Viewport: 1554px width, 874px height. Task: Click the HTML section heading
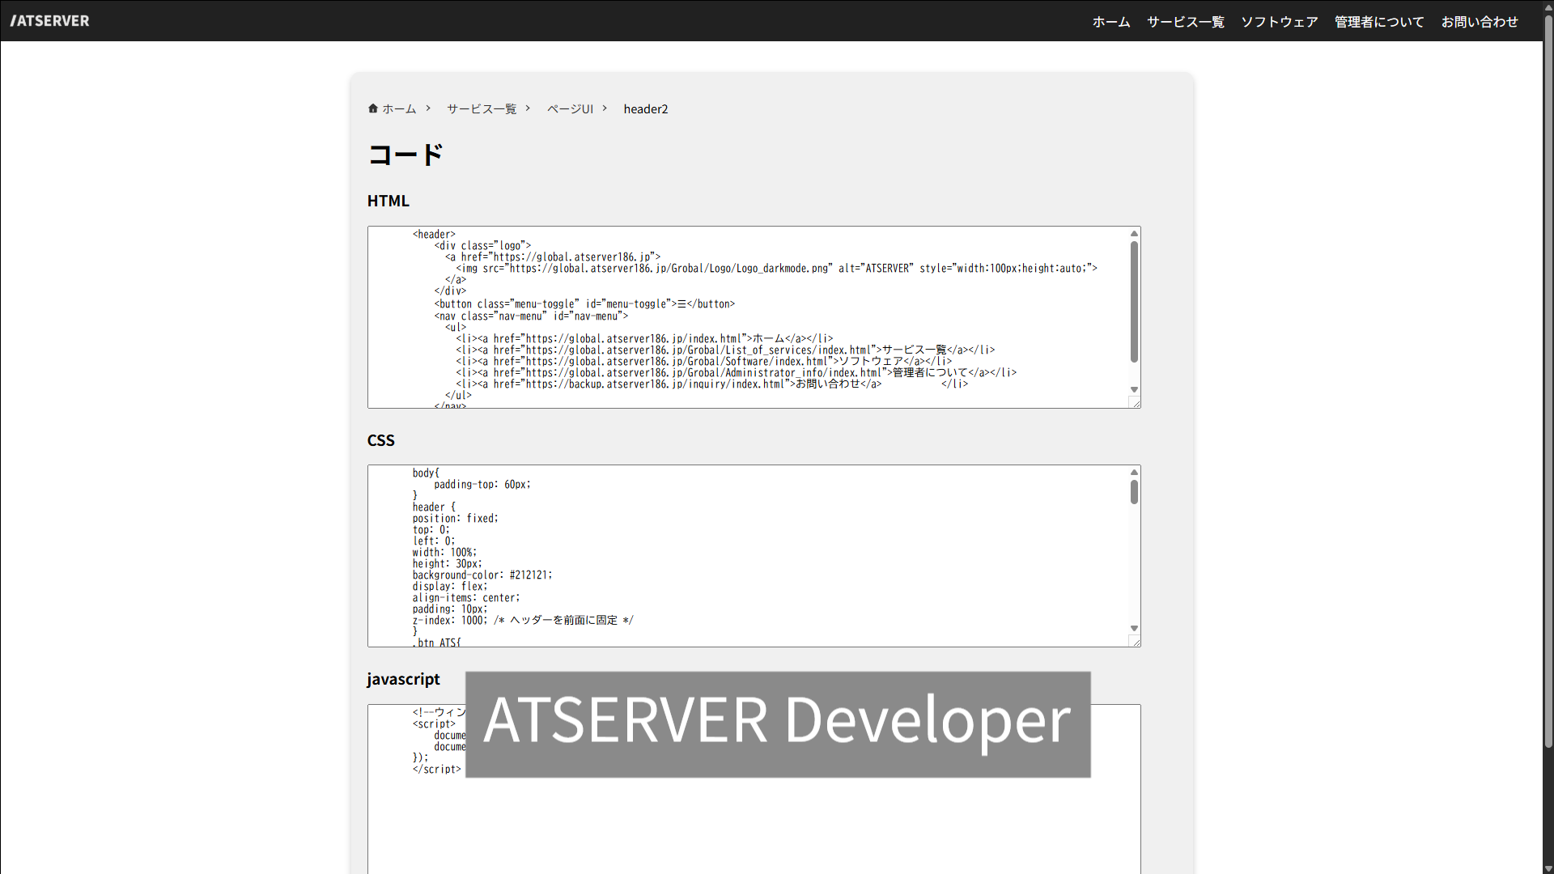[388, 201]
